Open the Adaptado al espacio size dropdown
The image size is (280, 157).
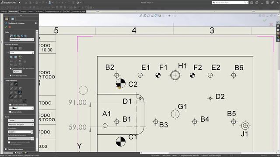tap(21, 125)
